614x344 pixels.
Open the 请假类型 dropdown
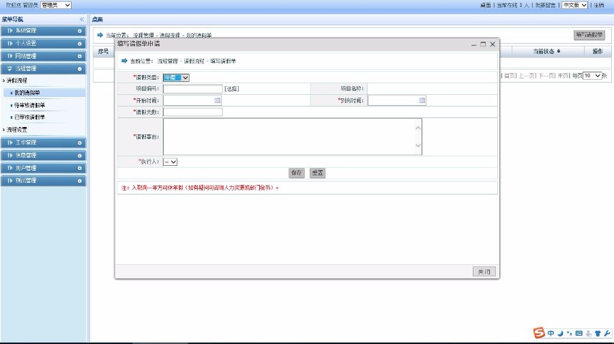tap(176, 78)
